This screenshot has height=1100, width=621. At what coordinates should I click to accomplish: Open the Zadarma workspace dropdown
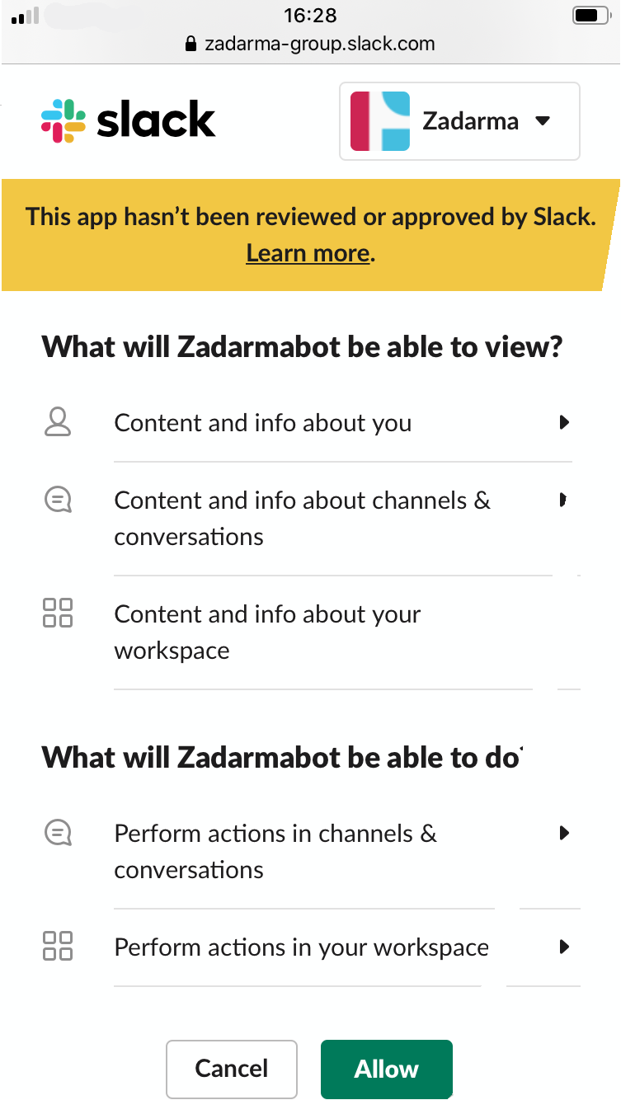click(542, 121)
